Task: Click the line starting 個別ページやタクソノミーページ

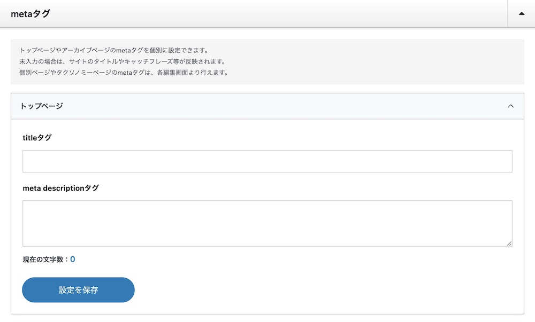Action: [x=124, y=73]
